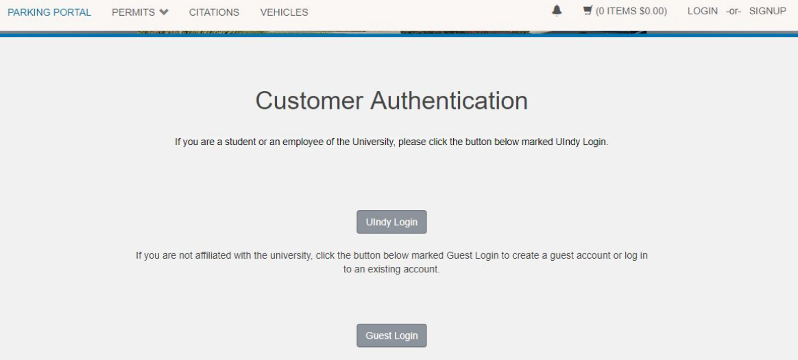The height and width of the screenshot is (360, 798).
Task: Expand the Permits dropdown chevron
Action: 163,12
